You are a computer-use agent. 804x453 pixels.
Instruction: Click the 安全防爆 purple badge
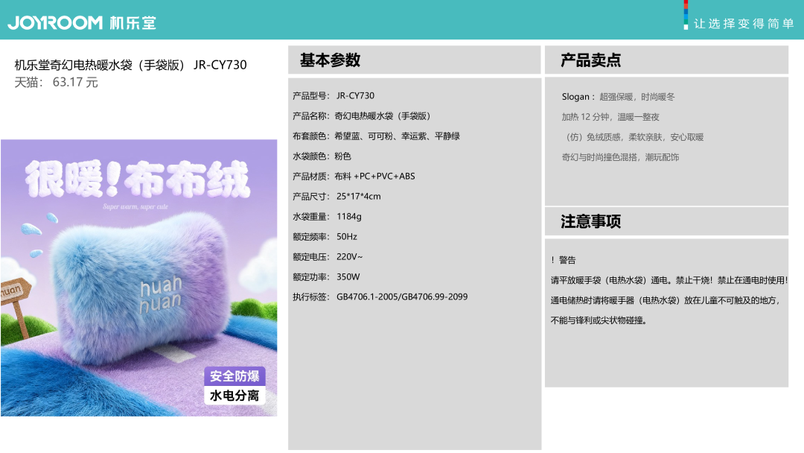(x=234, y=376)
